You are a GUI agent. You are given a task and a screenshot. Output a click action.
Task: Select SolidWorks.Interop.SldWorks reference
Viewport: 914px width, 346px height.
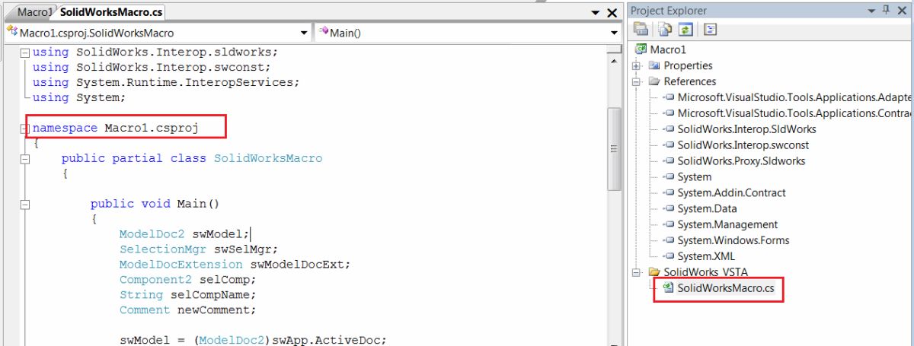click(x=746, y=129)
